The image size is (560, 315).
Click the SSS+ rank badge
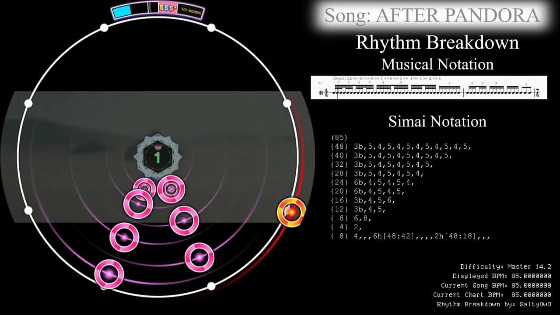[x=167, y=8]
